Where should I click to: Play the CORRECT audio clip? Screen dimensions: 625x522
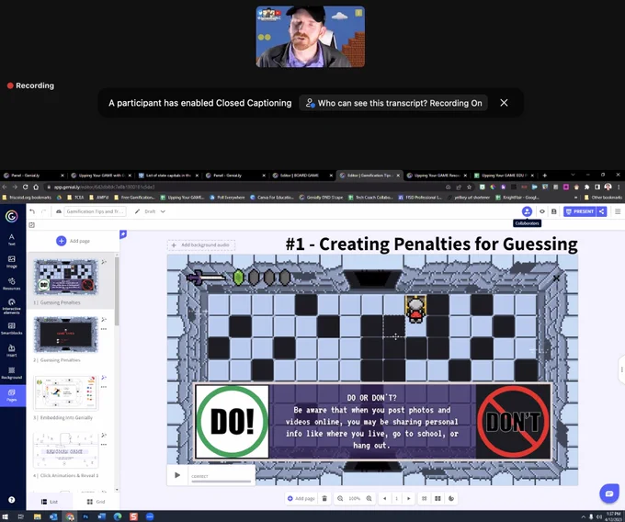tap(177, 475)
